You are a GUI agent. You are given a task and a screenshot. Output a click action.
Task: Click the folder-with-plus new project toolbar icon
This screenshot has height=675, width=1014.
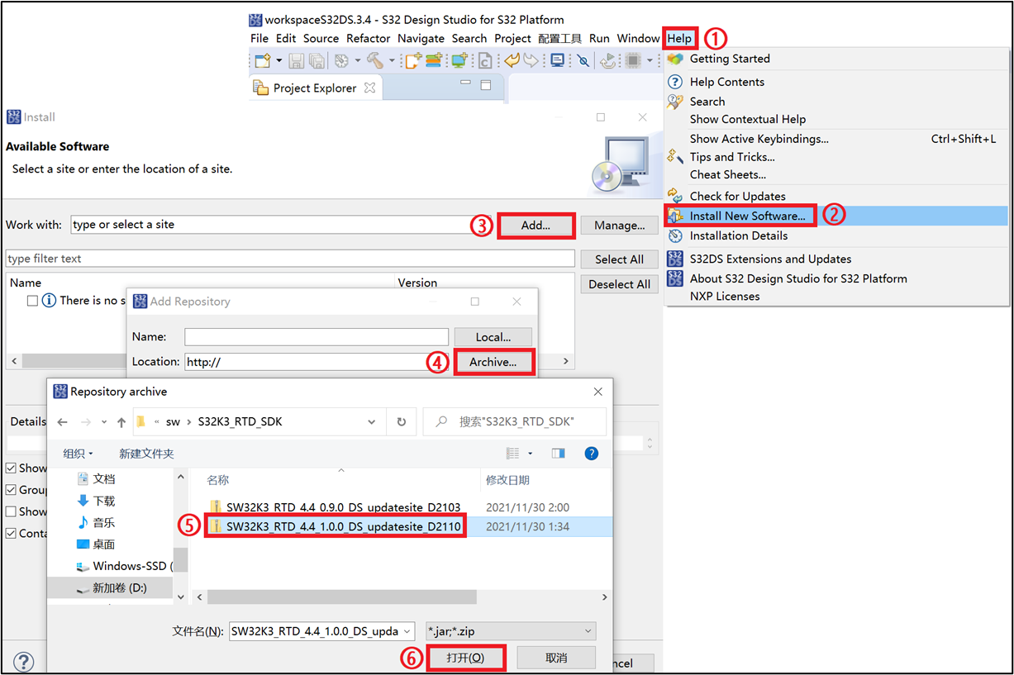click(x=413, y=60)
